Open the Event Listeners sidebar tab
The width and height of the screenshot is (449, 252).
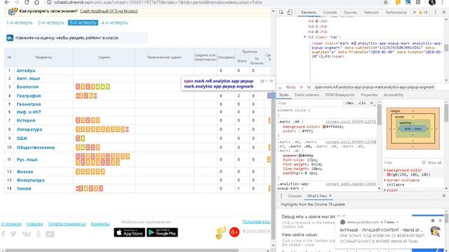tap(307, 95)
